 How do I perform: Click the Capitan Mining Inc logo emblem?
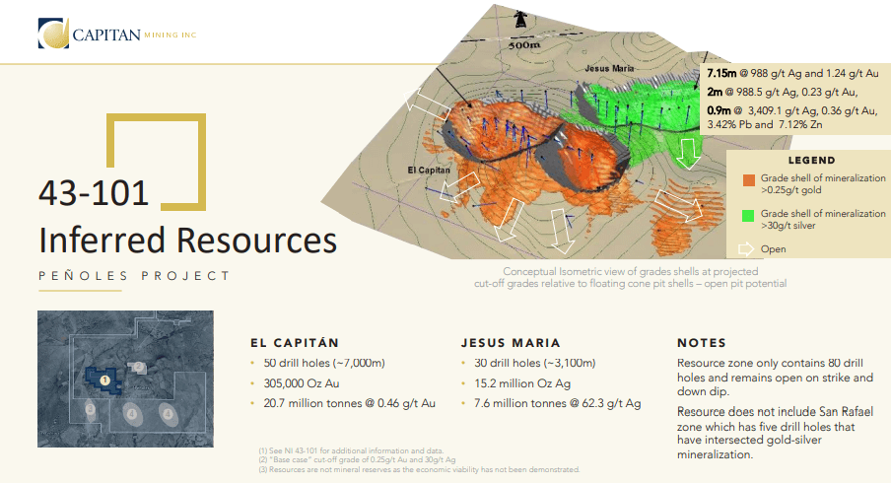pos(53,34)
